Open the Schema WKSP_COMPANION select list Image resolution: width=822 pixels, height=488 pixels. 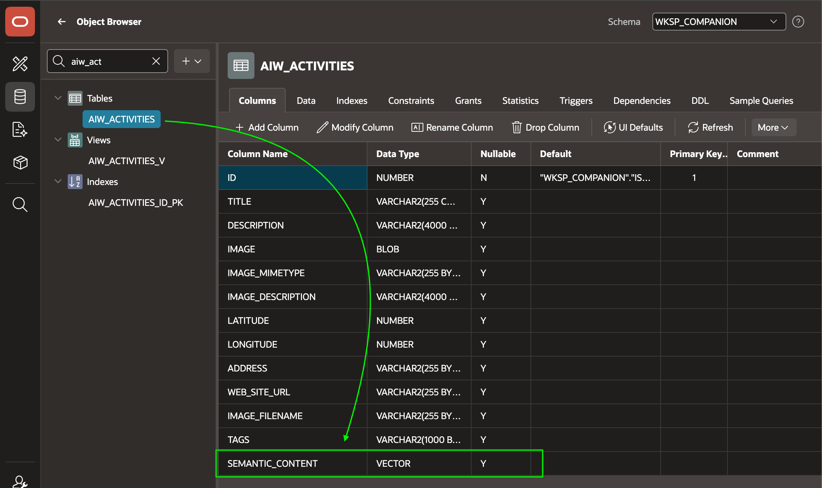[x=719, y=22]
